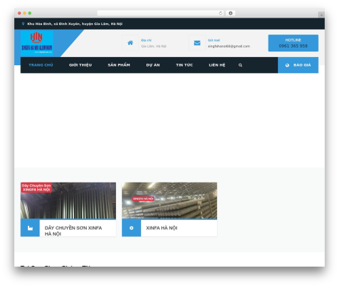Viewport: 339px width, 287px height.
Task: Open the Tin Tức menu item
Action: (x=184, y=65)
